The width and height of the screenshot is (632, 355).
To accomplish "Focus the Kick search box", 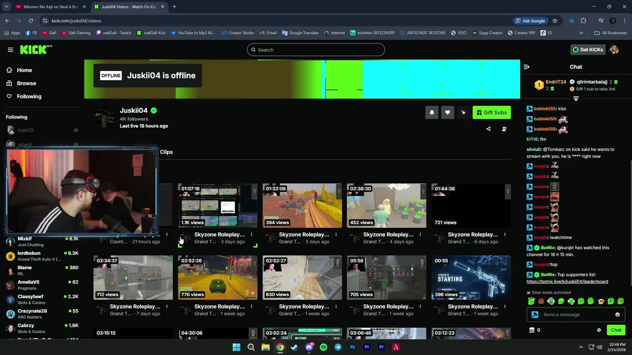I will click(x=316, y=50).
